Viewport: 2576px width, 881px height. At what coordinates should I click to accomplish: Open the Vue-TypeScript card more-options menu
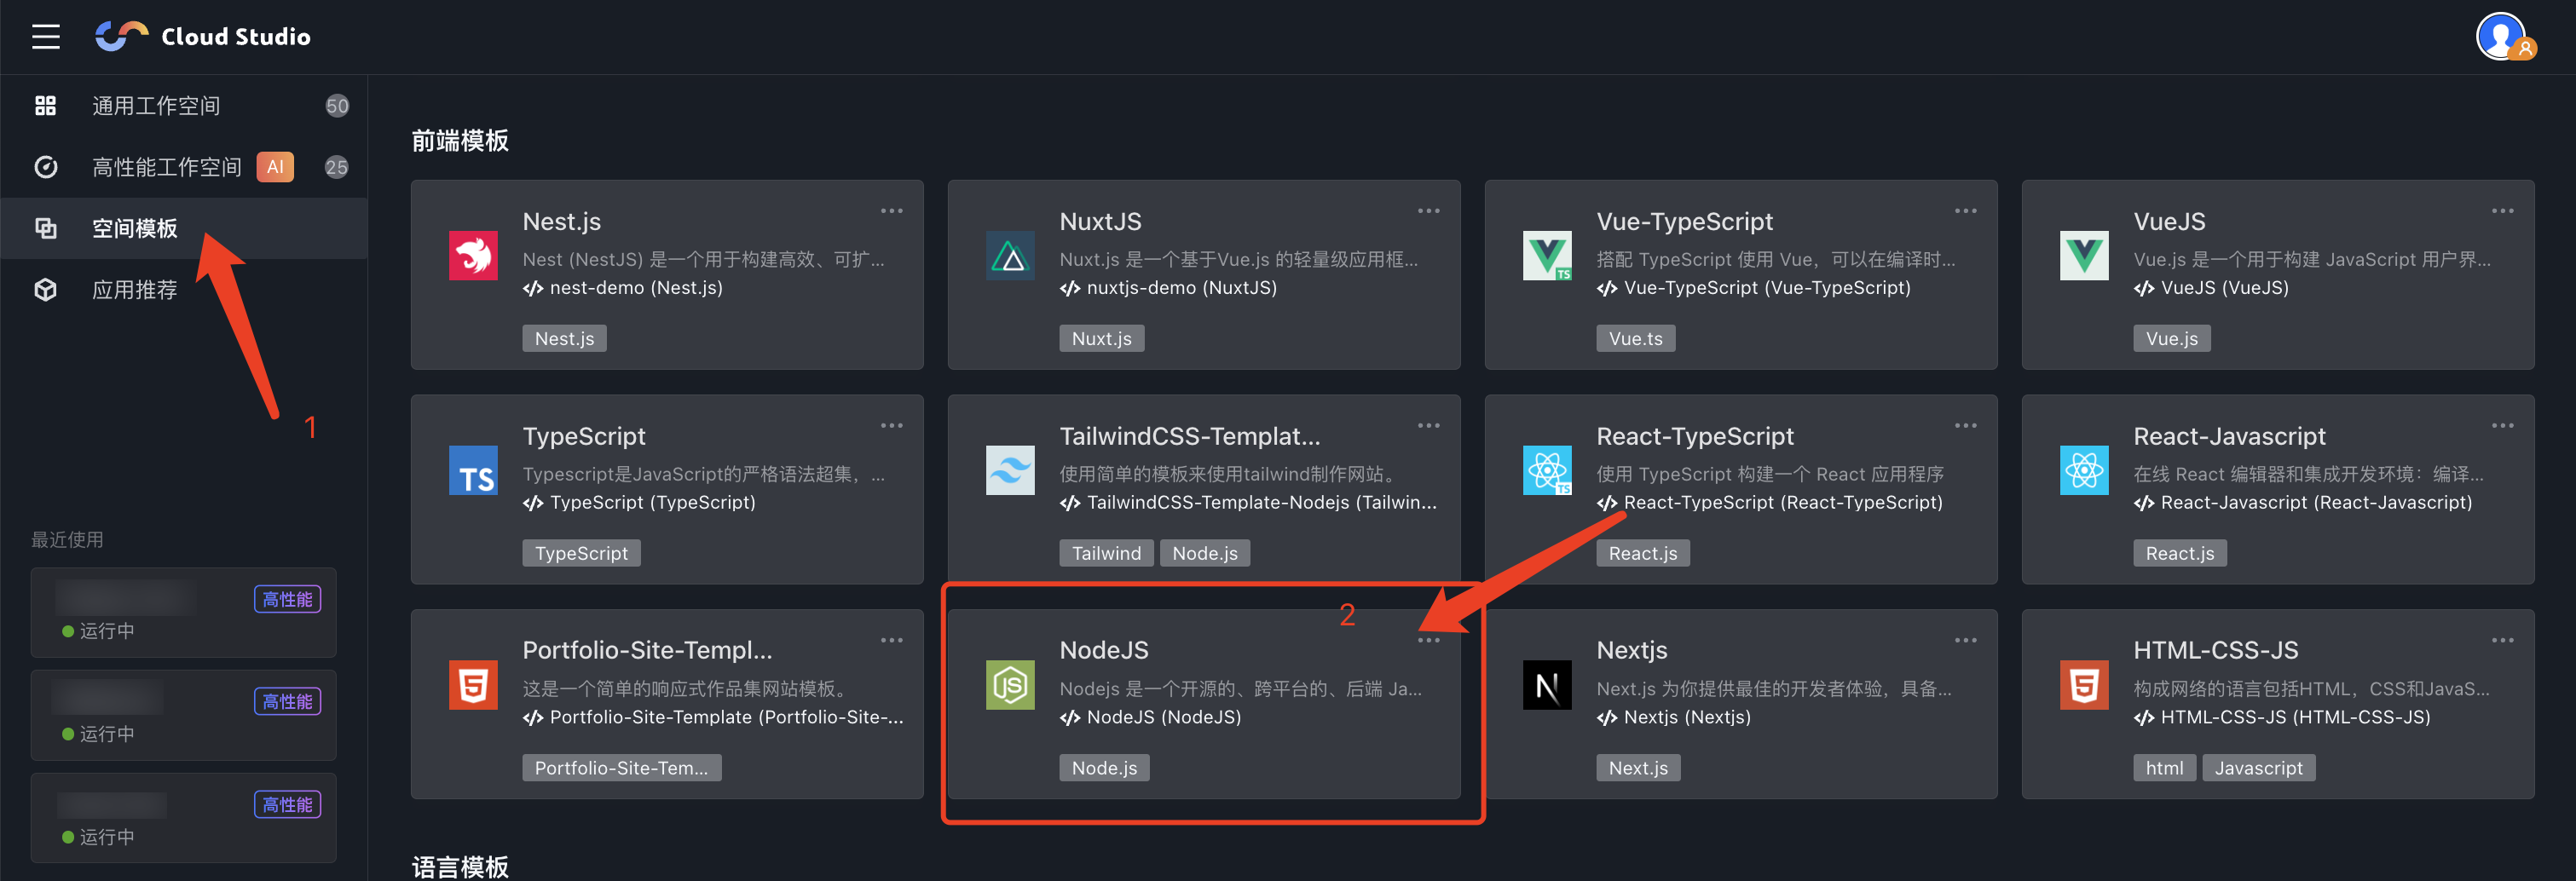click(1966, 211)
